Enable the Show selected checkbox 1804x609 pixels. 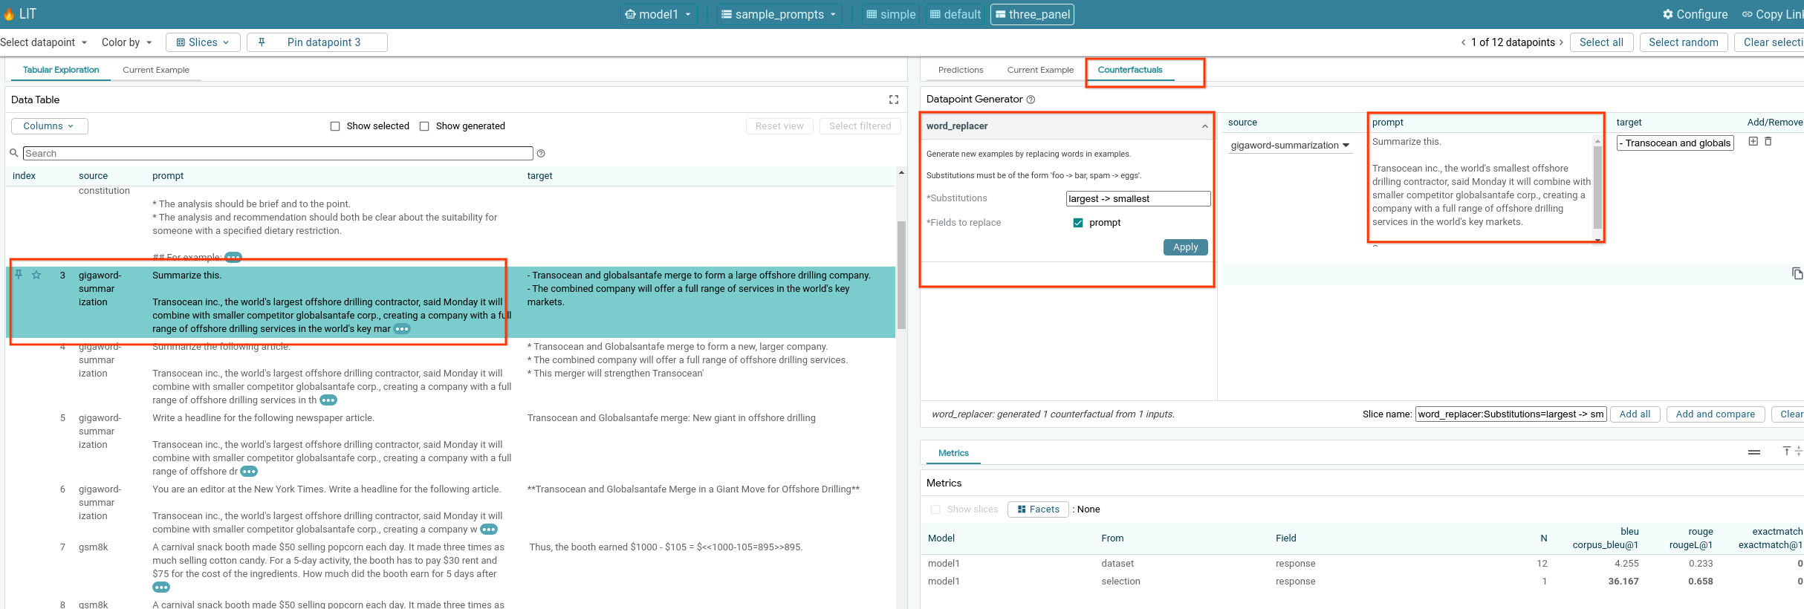pyautogui.click(x=335, y=126)
